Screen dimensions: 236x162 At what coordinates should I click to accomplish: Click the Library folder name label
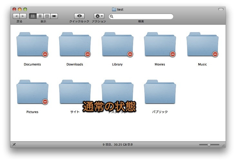pos(117,64)
